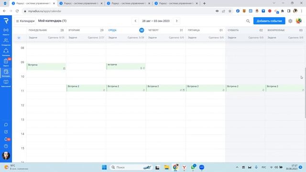Click the highlighted Wednesday 30 date circle
This screenshot has height=172, width=306.
[x=142, y=30]
